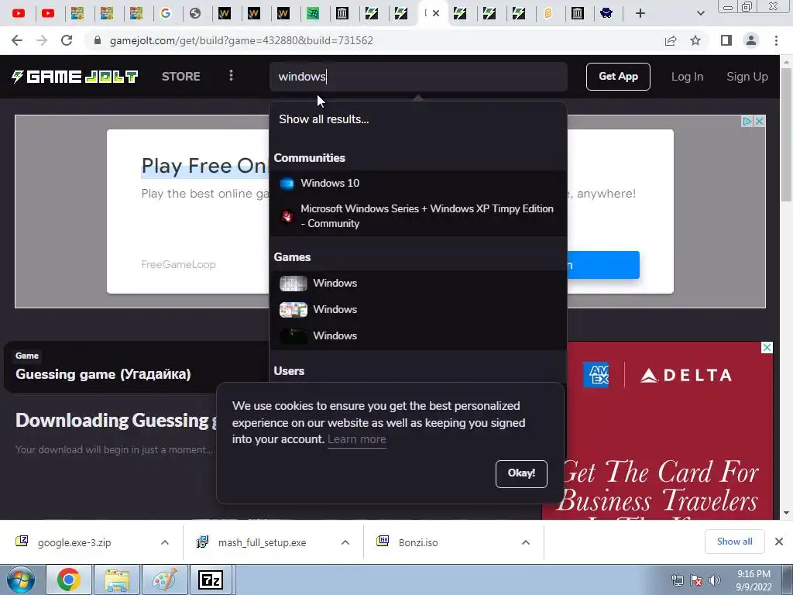The image size is (793, 595).
Task: Click the FreeGameLoop ad text
Action: (179, 265)
